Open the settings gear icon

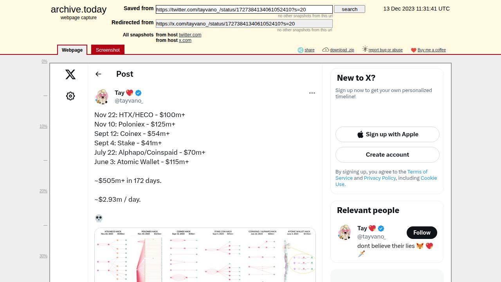(x=70, y=96)
